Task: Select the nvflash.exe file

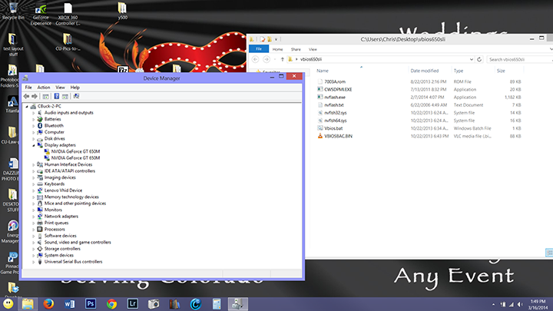Action: coord(335,98)
